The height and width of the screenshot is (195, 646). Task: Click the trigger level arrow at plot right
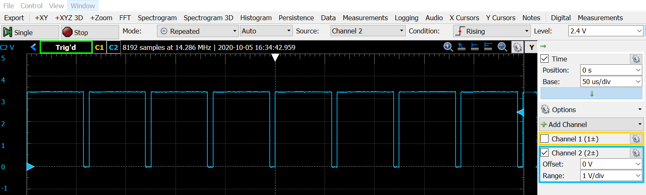tap(521, 112)
